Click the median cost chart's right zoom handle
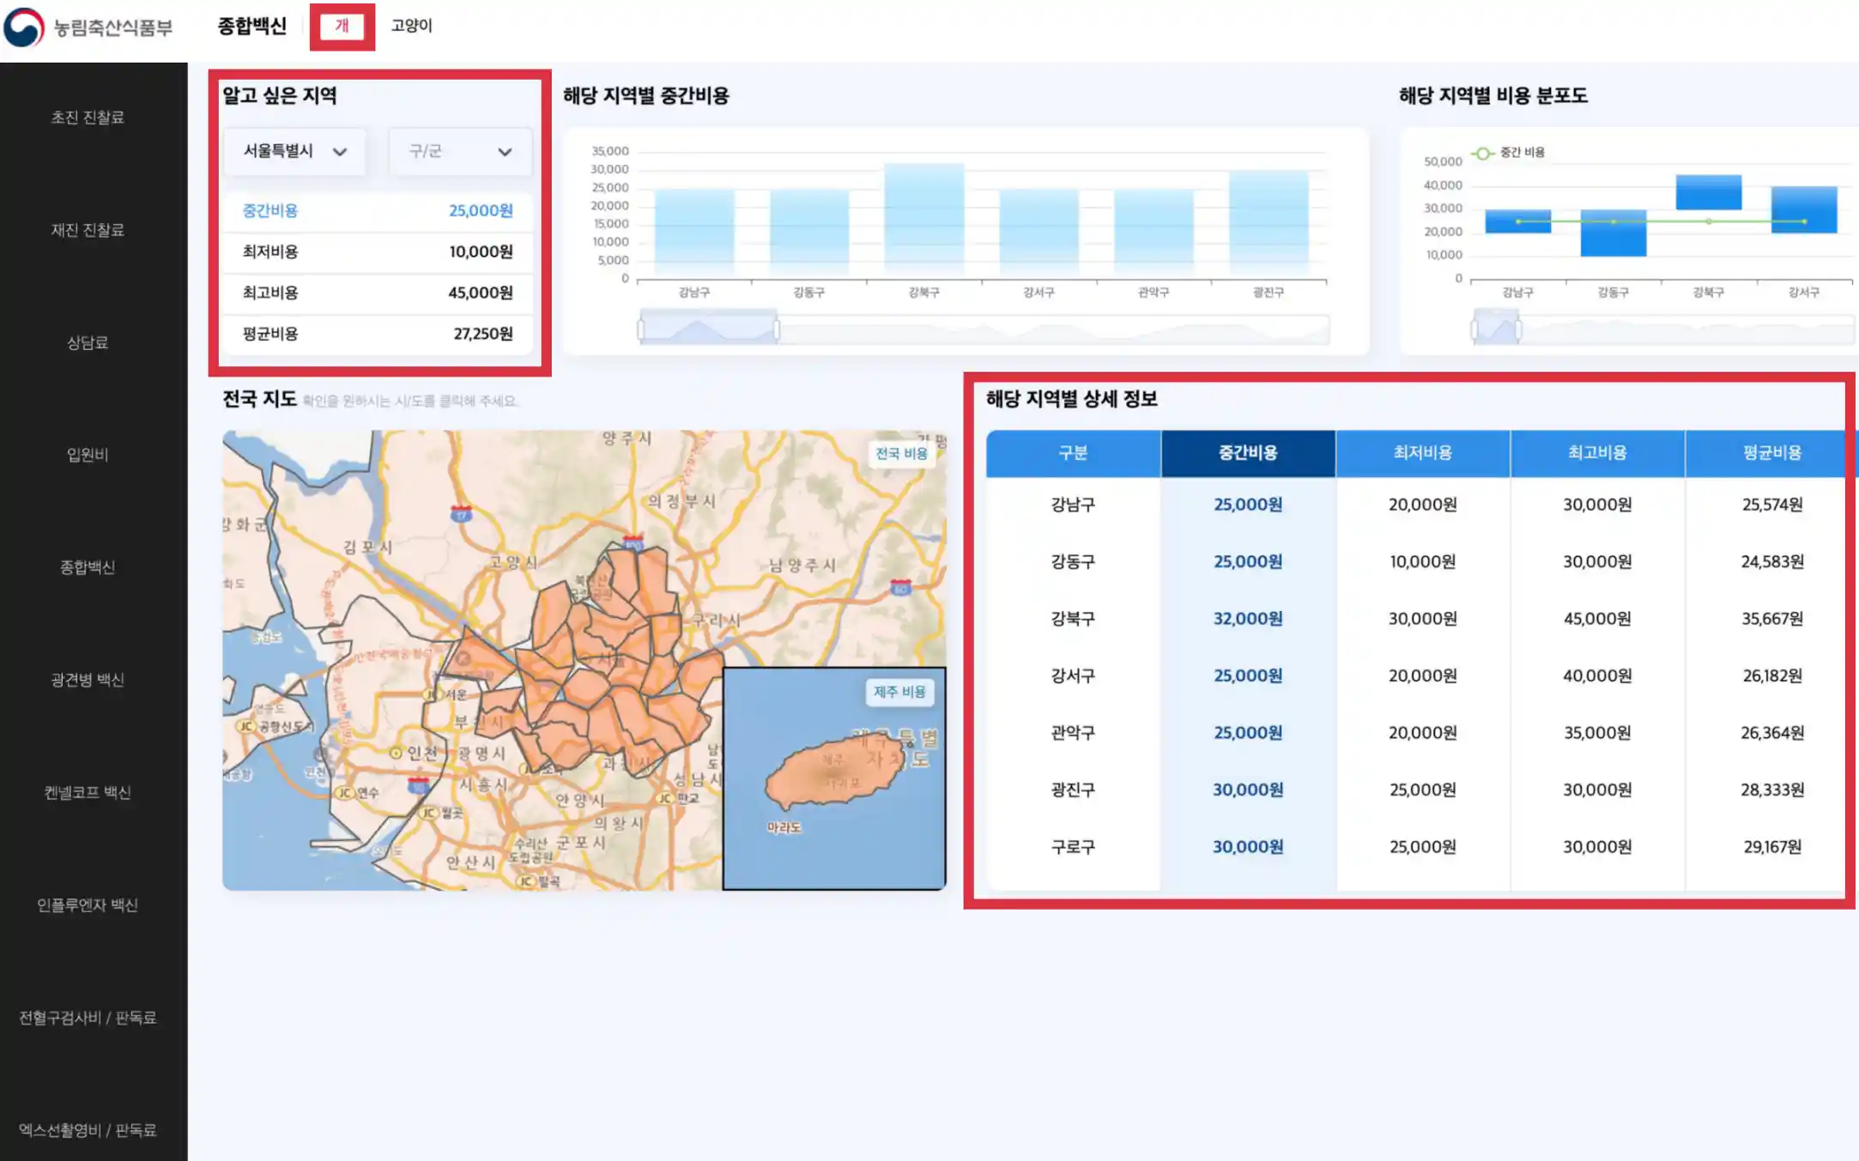The width and height of the screenshot is (1859, 1161). [777, 330]
